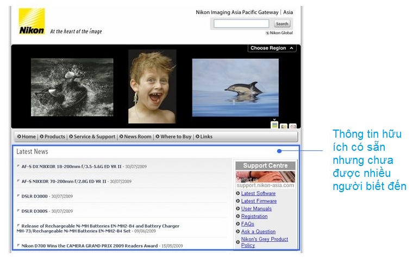Open the Latest Firmware link
Image resolution: width=419 pixels, height=258 pixels.
pos(259,201)
